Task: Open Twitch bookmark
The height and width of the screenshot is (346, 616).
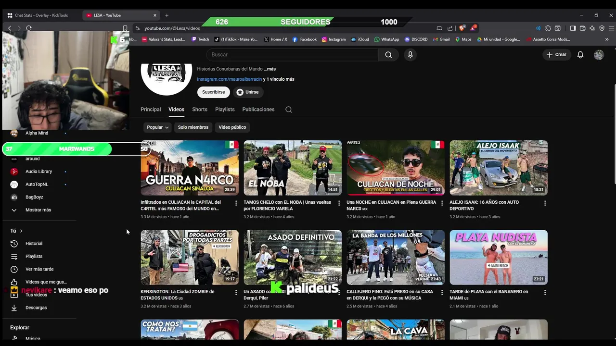Action: pos(200,39)
